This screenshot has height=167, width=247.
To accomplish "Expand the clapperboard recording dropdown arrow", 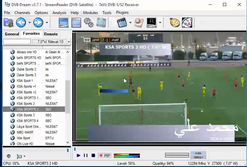I will [x=130, y=23].
